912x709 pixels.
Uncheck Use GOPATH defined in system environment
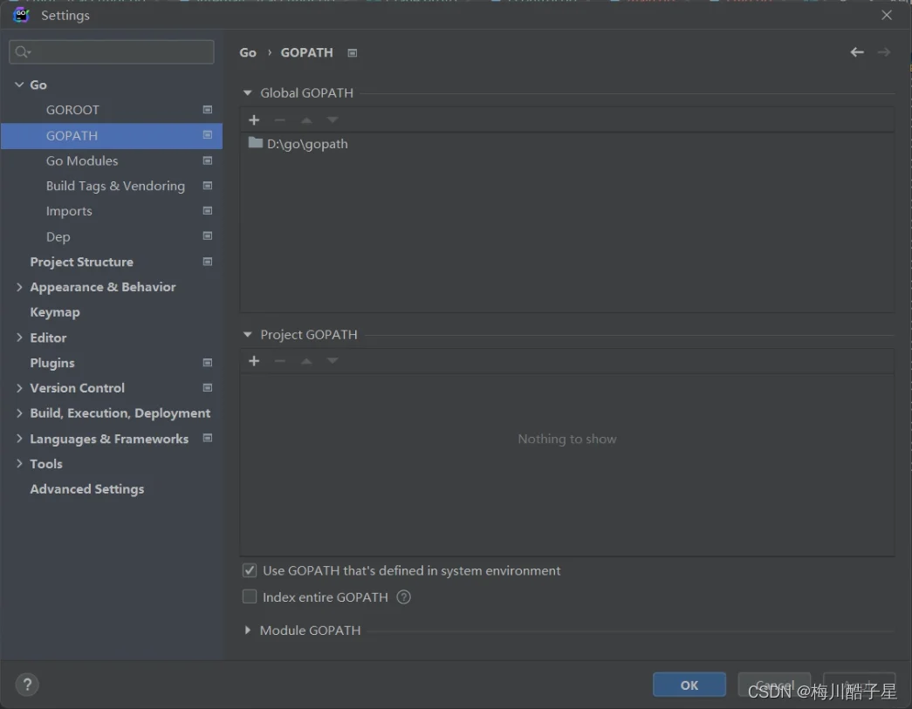coord(250,570)
